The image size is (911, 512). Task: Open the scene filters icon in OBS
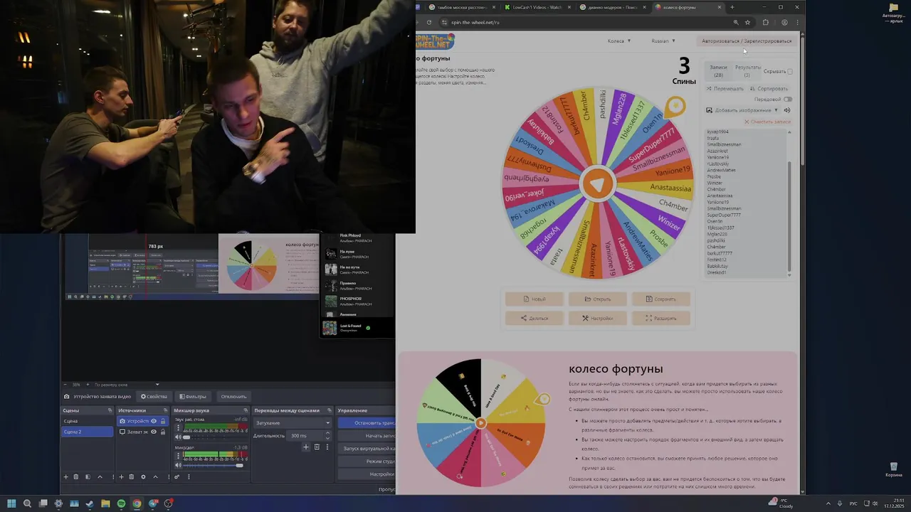point(88,477)
